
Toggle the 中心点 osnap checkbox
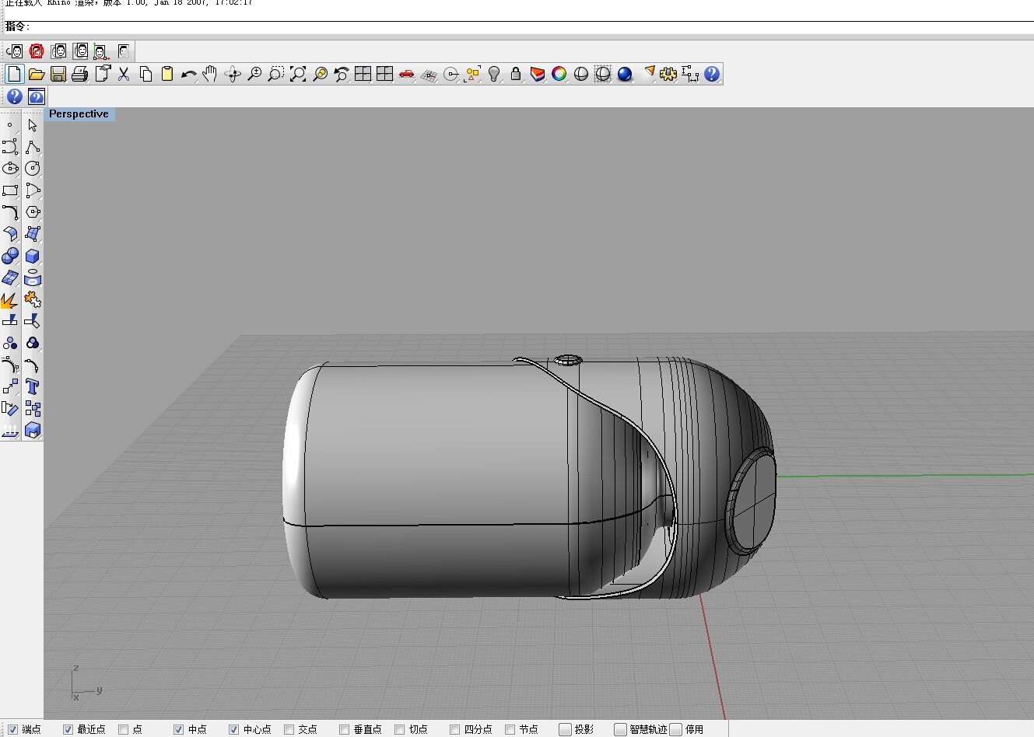point(233,729)
